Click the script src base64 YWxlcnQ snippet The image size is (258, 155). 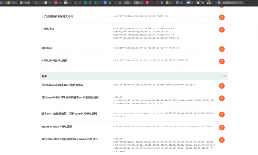pyautogui.click(x=154, y=85)
